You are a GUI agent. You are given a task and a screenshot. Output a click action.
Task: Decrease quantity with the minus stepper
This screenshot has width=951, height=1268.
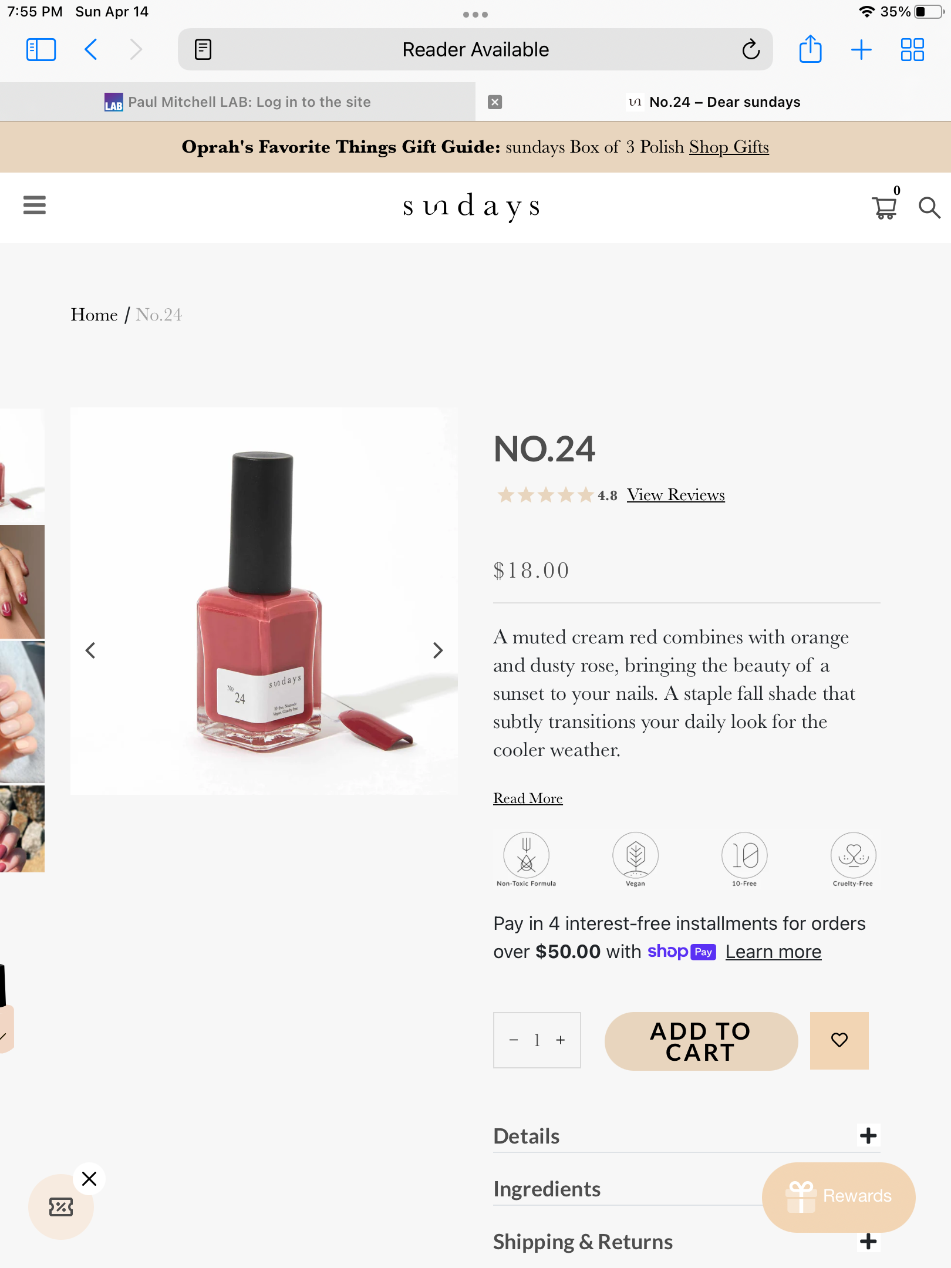pyautogui.click(x=514, y=1040)
